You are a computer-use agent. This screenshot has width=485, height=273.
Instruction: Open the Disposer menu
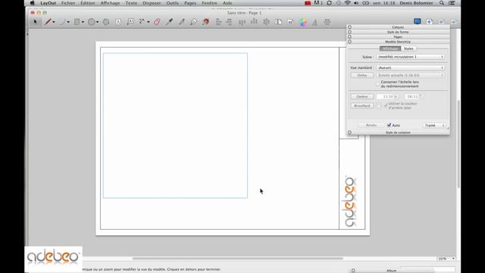(x=152, y=3)
